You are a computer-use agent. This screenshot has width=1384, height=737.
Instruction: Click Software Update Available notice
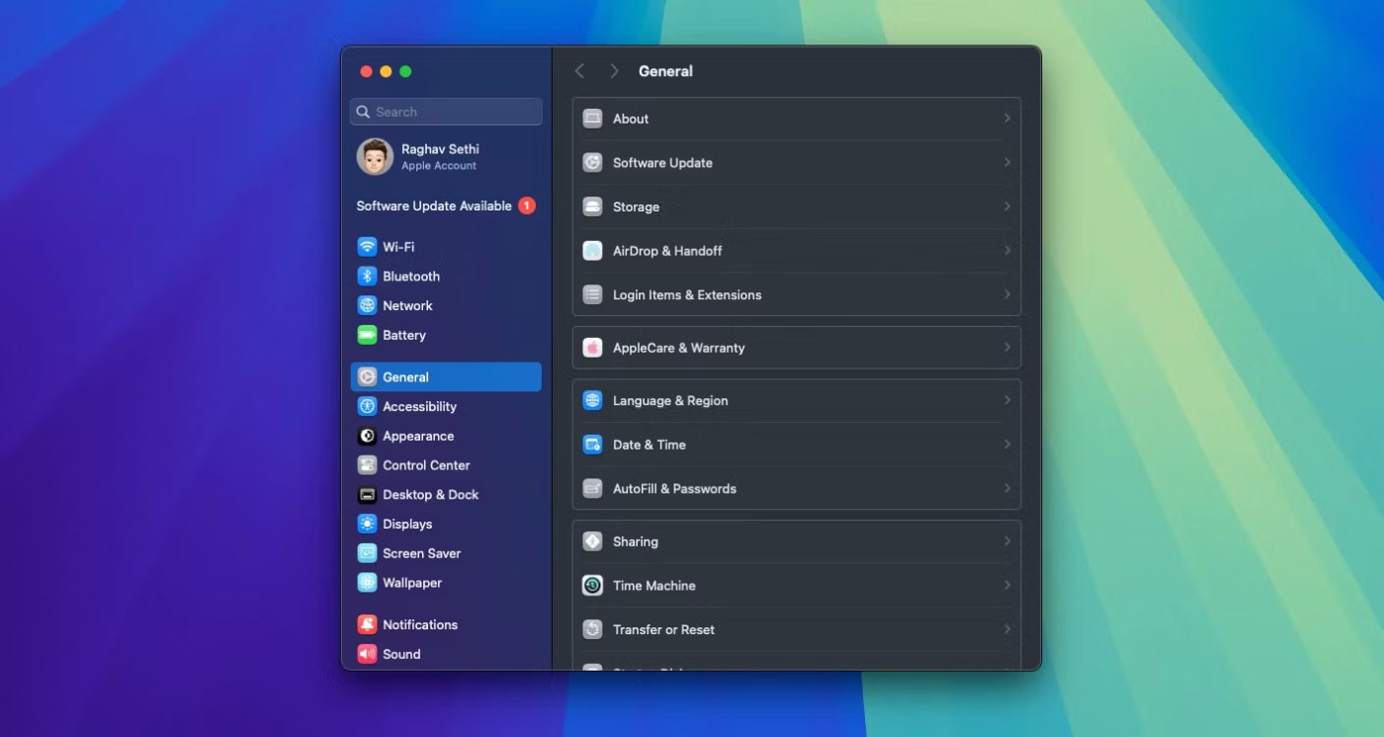[x=434, y=205]
